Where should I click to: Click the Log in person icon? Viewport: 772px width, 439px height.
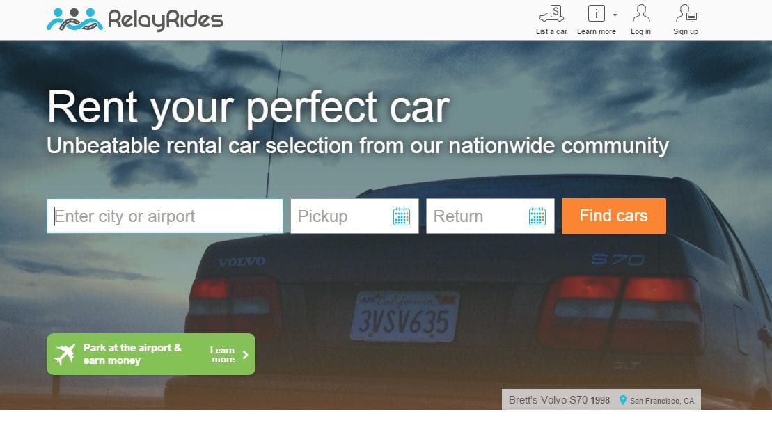point(640,14)
